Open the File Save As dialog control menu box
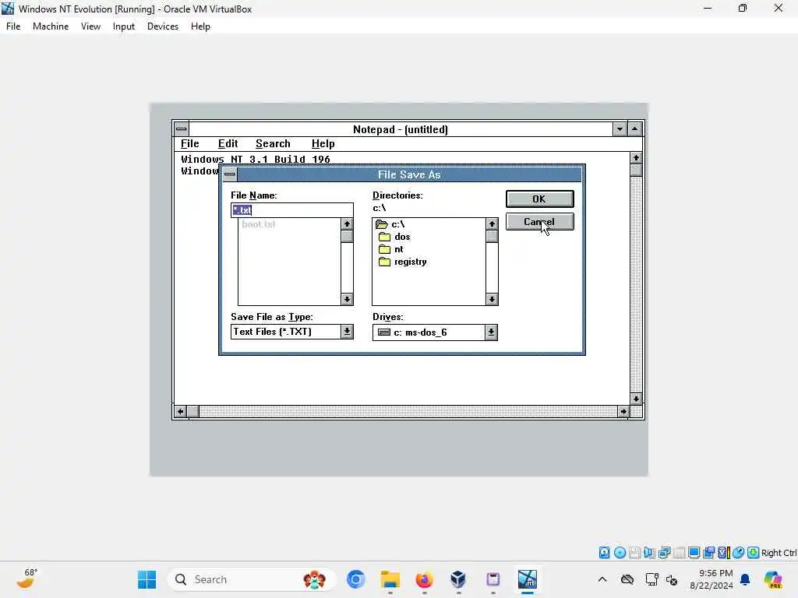 coord(230,174)
